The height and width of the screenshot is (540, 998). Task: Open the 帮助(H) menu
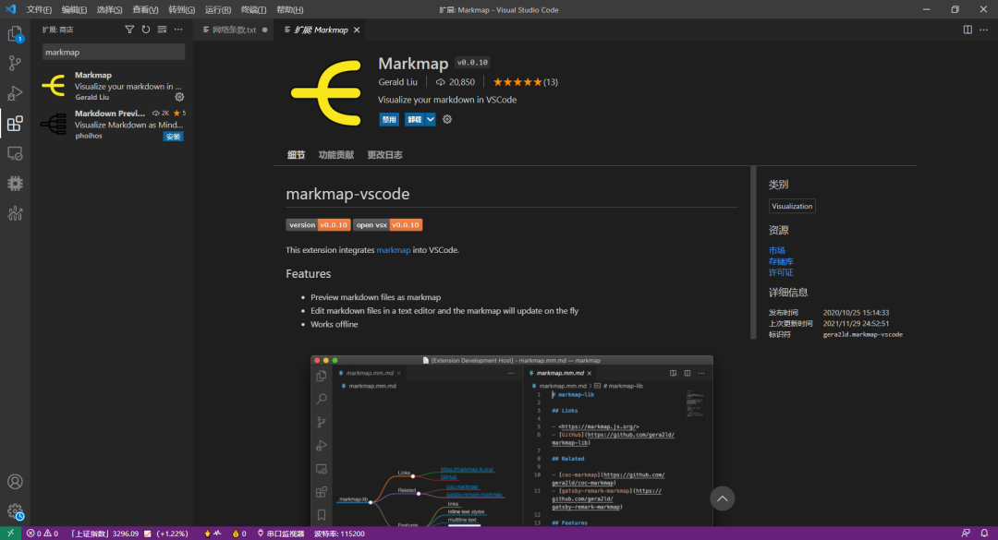click(x=289, y=9)
